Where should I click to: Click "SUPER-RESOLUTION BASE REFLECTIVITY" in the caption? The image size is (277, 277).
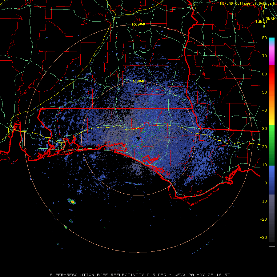click(97, 275)
